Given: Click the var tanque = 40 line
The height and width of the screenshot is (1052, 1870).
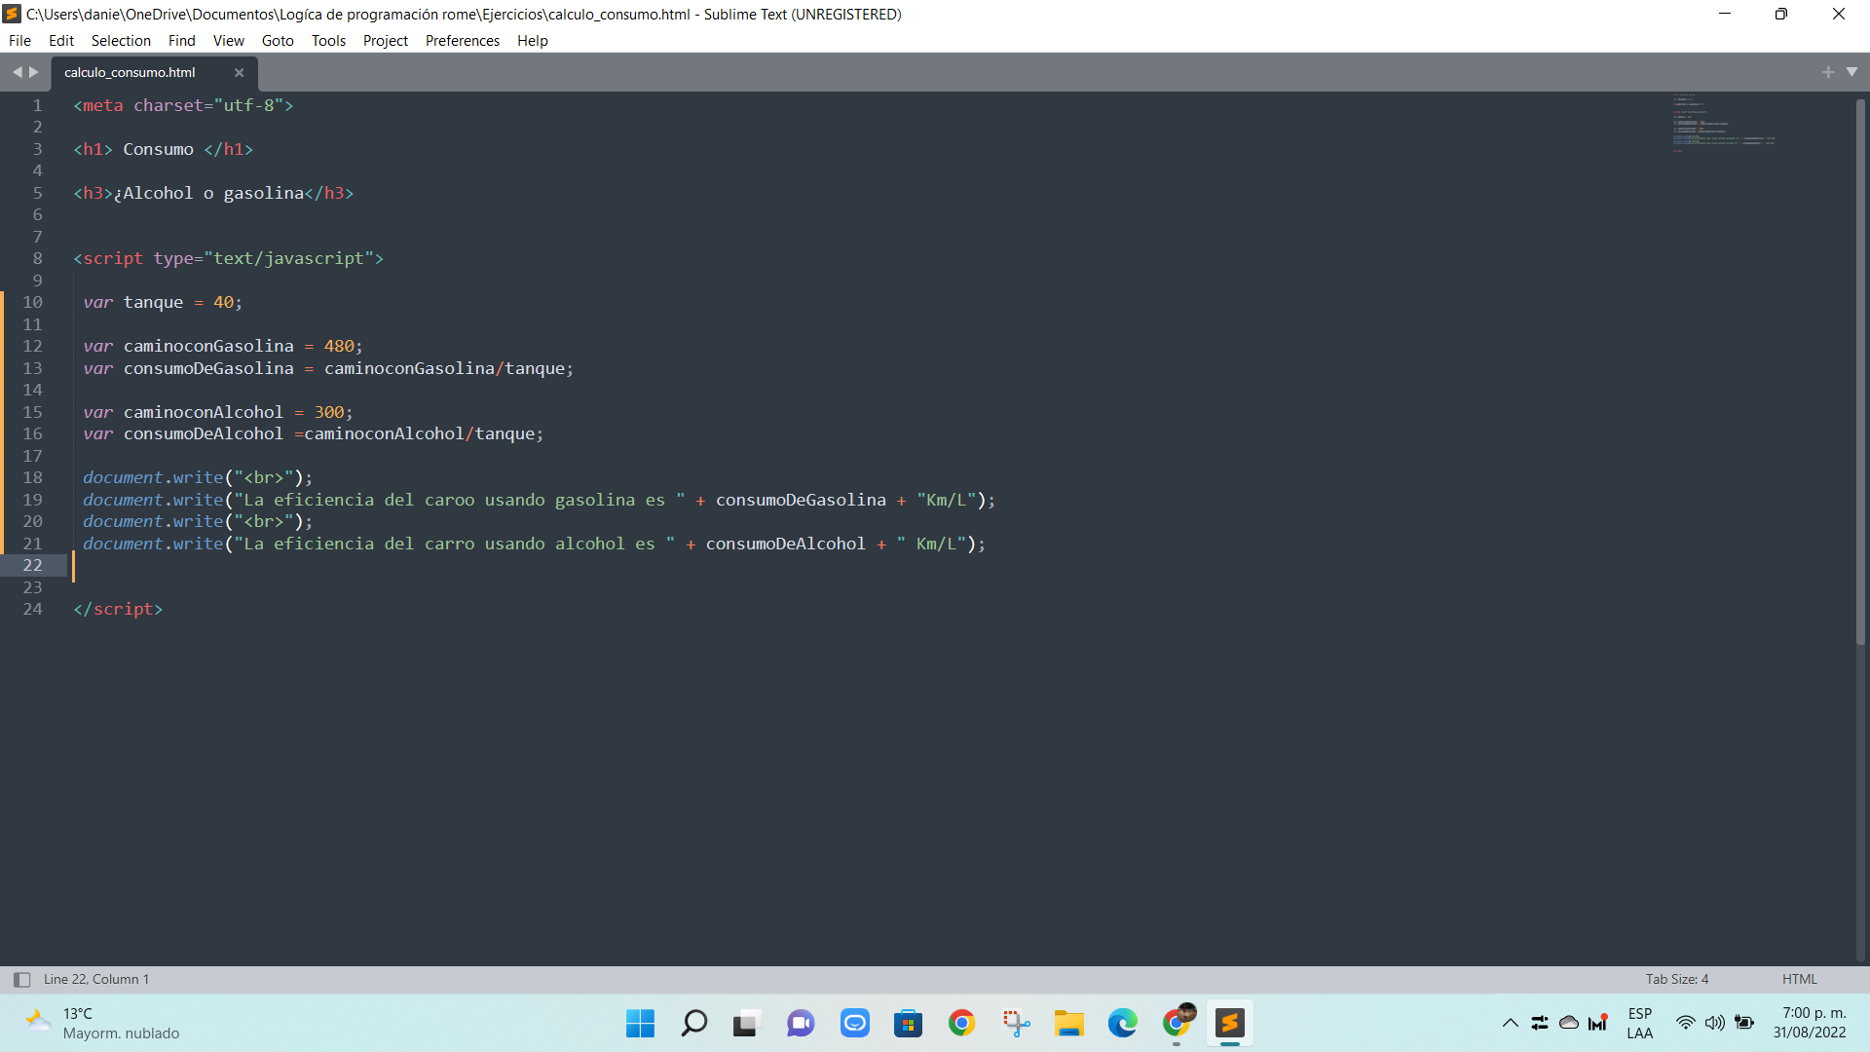Looking at the screenshot, I should [x=163, y=303].
